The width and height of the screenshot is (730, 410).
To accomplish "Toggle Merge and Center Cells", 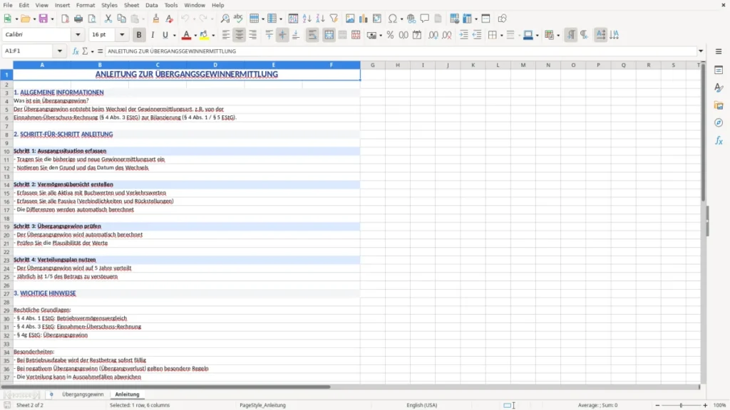I will point(329,35).
